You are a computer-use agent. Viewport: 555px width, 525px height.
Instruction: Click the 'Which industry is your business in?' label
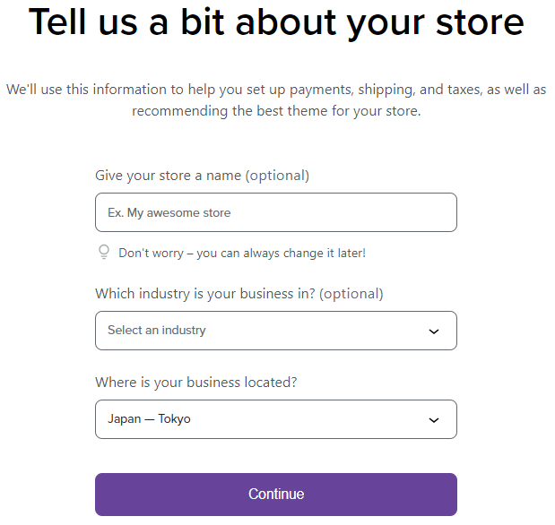point(205,294)
